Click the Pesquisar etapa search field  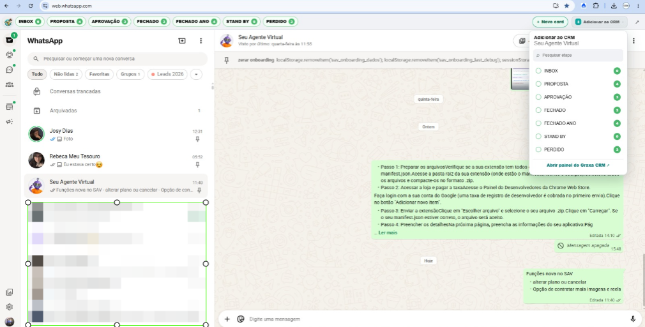(578, 55)
